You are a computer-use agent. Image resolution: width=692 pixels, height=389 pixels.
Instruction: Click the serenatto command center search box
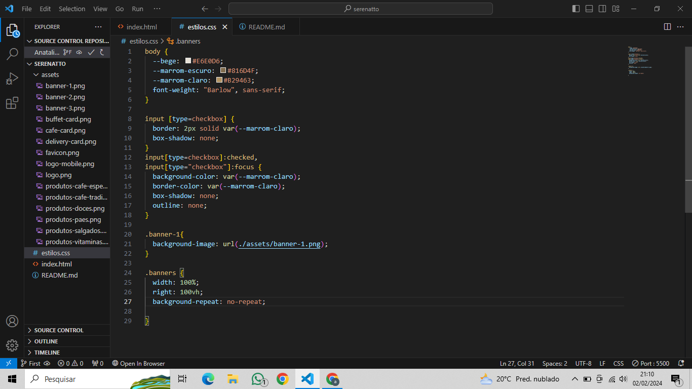[361, 9]
